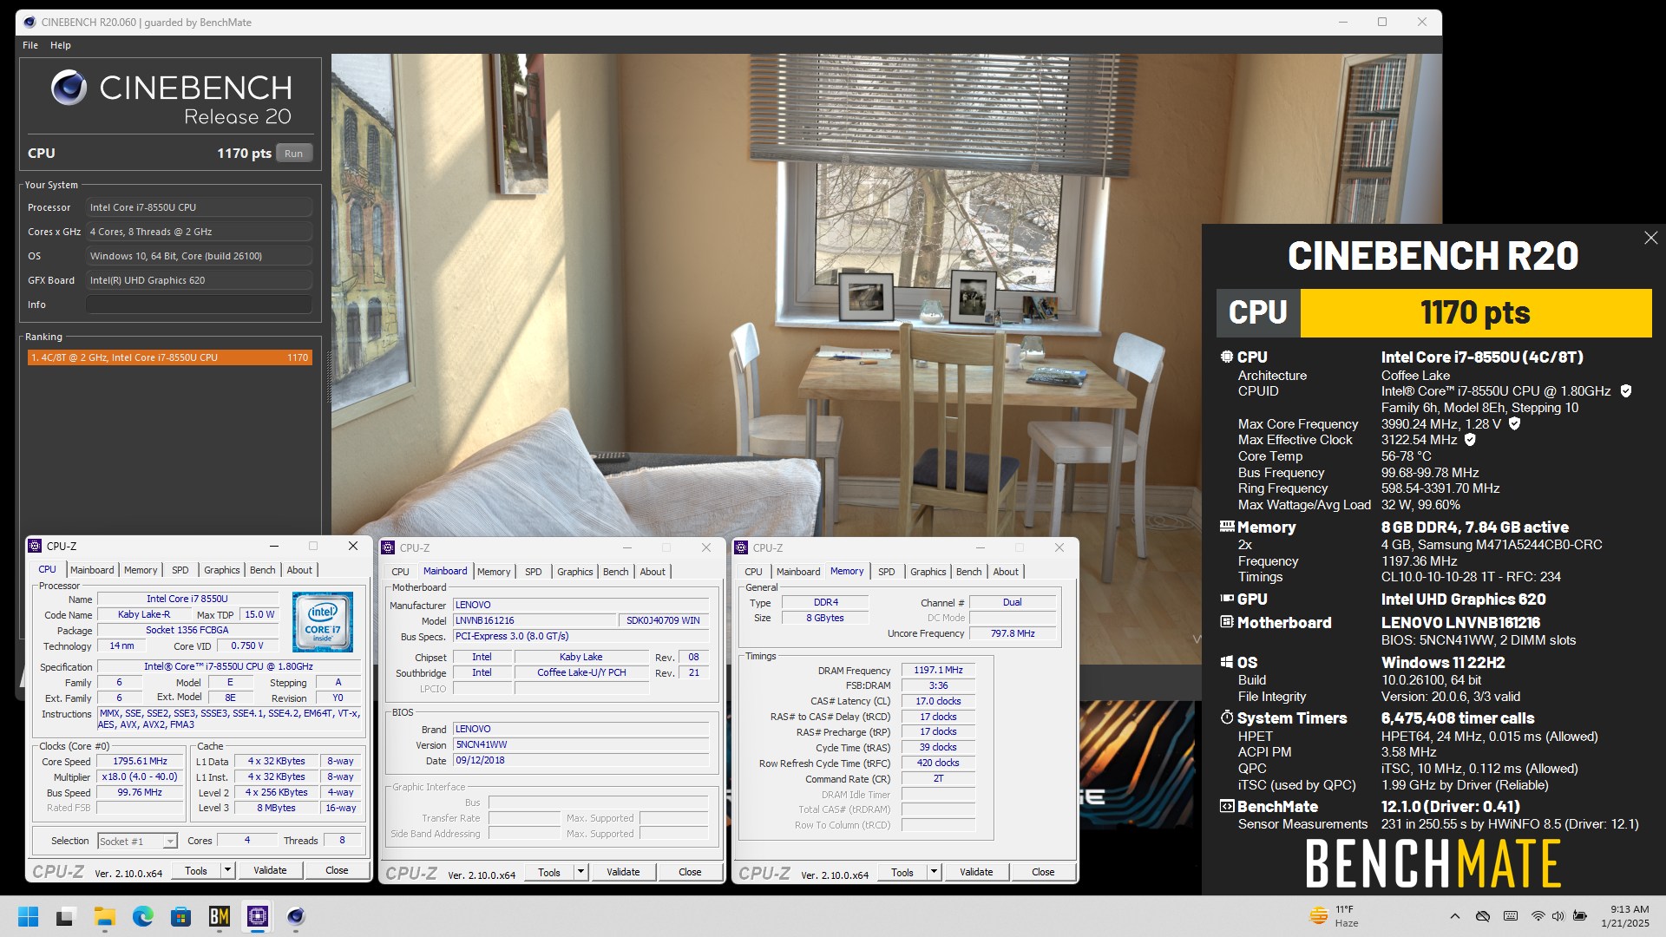Click Validate in right CPU-Z window
Image resolution: width=1666 pixels, height=937 pixels.
point(976,872)
